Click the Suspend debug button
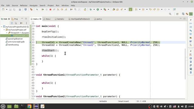 [x=46, y=9]
